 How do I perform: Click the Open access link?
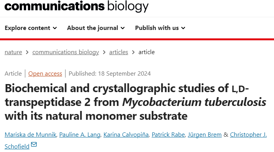45,74
